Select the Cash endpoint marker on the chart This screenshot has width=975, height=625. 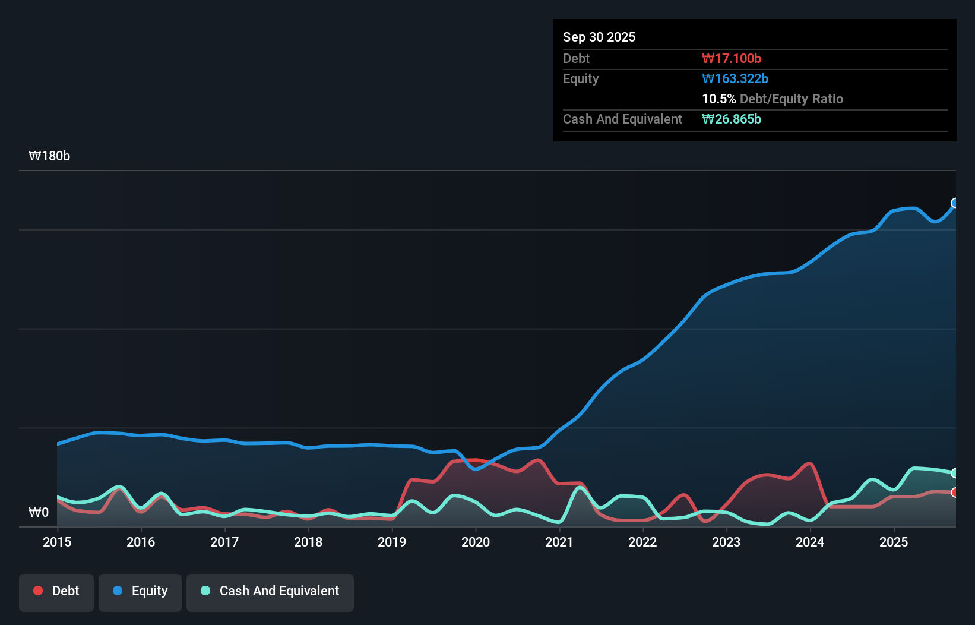[x=955, y=473]
